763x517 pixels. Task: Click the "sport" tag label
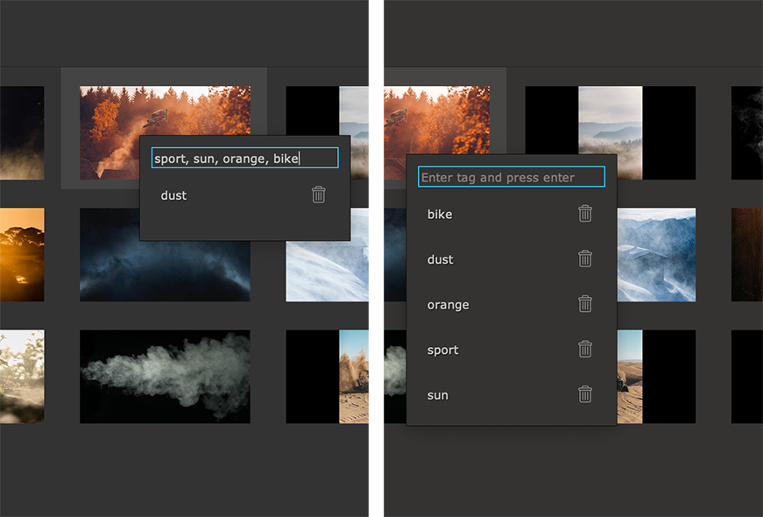click(x=442, y=350)
